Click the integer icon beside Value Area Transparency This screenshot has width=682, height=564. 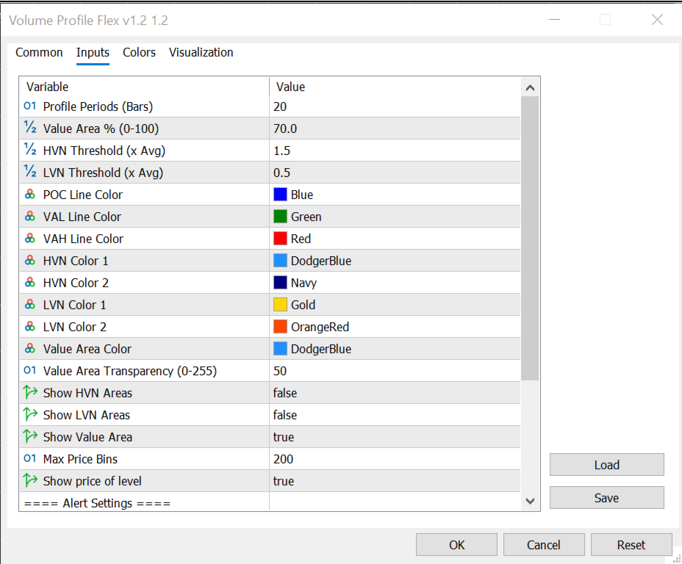click(x=30, y=370)
